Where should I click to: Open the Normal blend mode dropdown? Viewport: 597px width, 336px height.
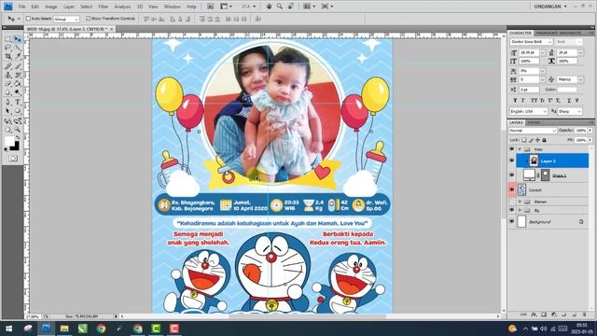click(533, 131)
